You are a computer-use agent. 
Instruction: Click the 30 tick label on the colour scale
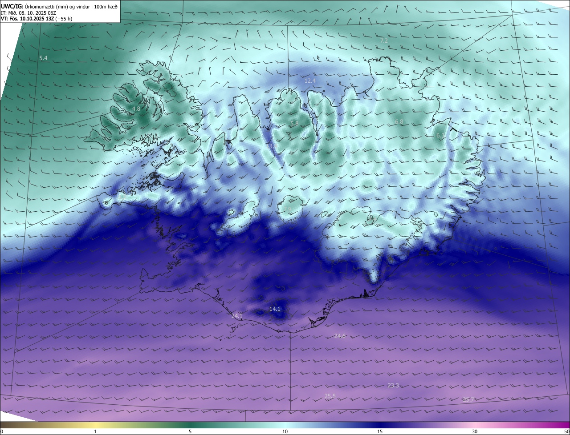click(x=475, y=431)
